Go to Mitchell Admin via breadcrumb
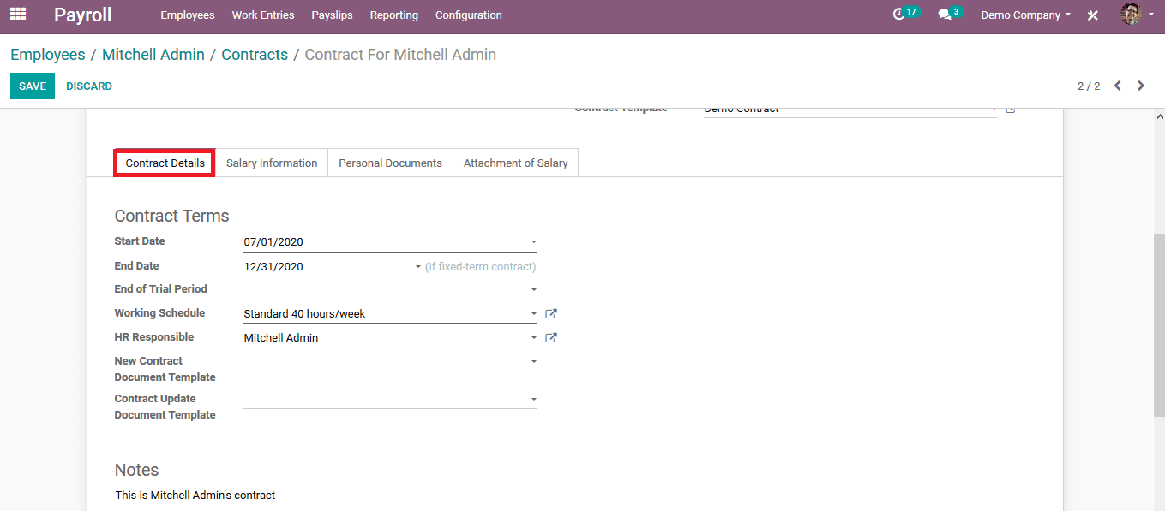The height and width of the screenshot is (511, 1165). coord(153,54)
